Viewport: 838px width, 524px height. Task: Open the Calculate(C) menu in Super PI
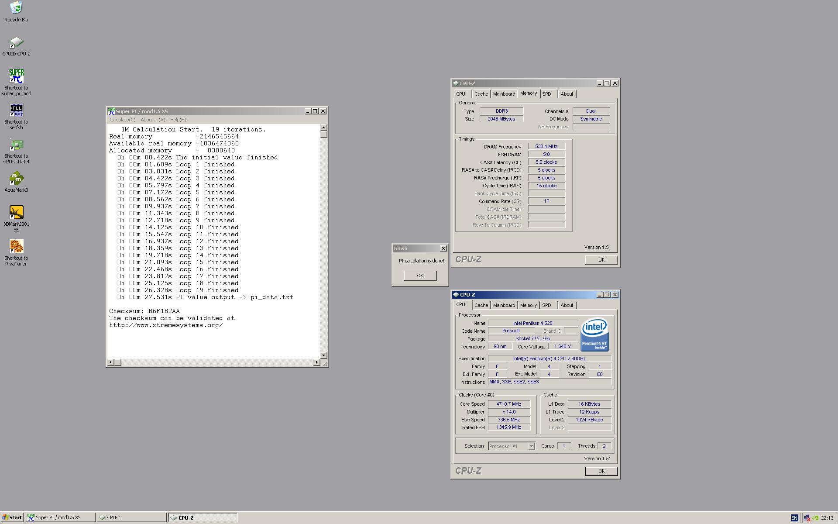point(122,120)
